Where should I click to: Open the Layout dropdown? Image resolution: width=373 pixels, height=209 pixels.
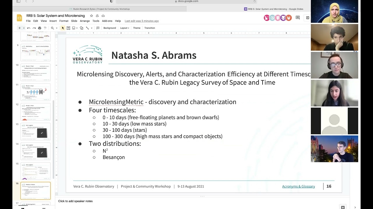124,28
